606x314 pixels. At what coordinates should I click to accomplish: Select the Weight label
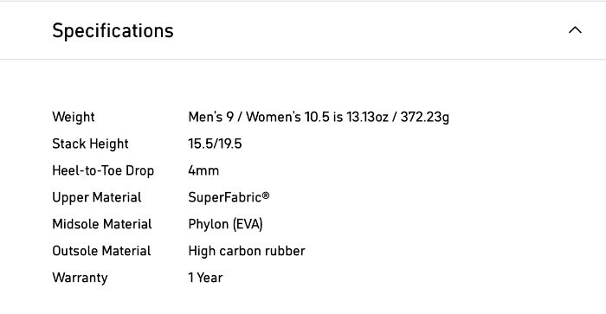74,117
